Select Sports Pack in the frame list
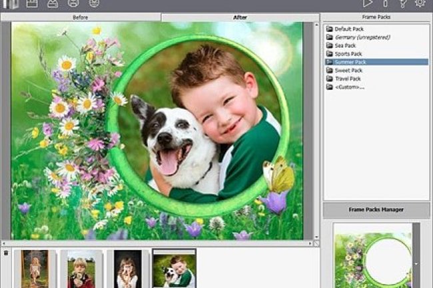Viewport: 433px width, 288px height. (348, 53)
